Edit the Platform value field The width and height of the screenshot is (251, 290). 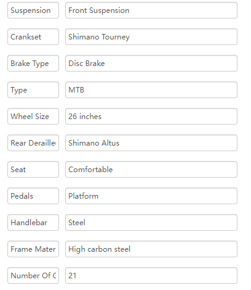(151, 196)
